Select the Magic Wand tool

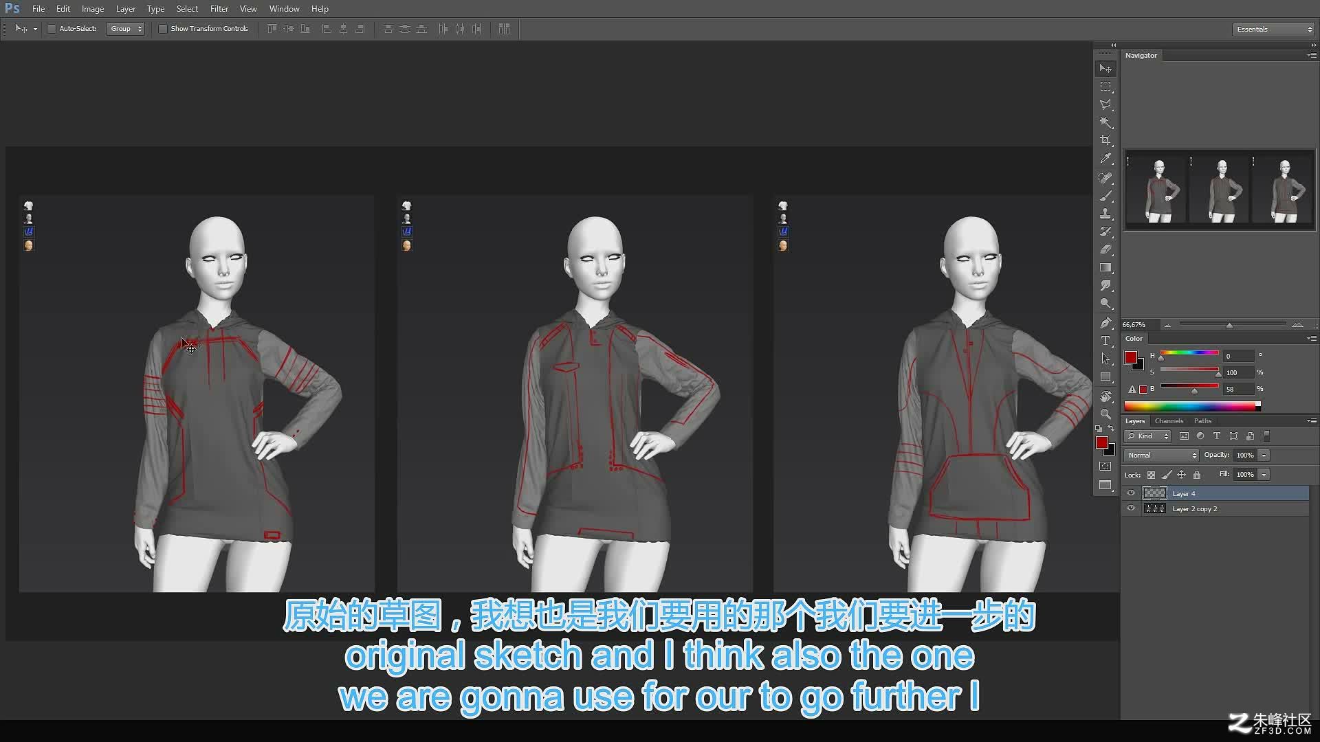point(1105,122)
